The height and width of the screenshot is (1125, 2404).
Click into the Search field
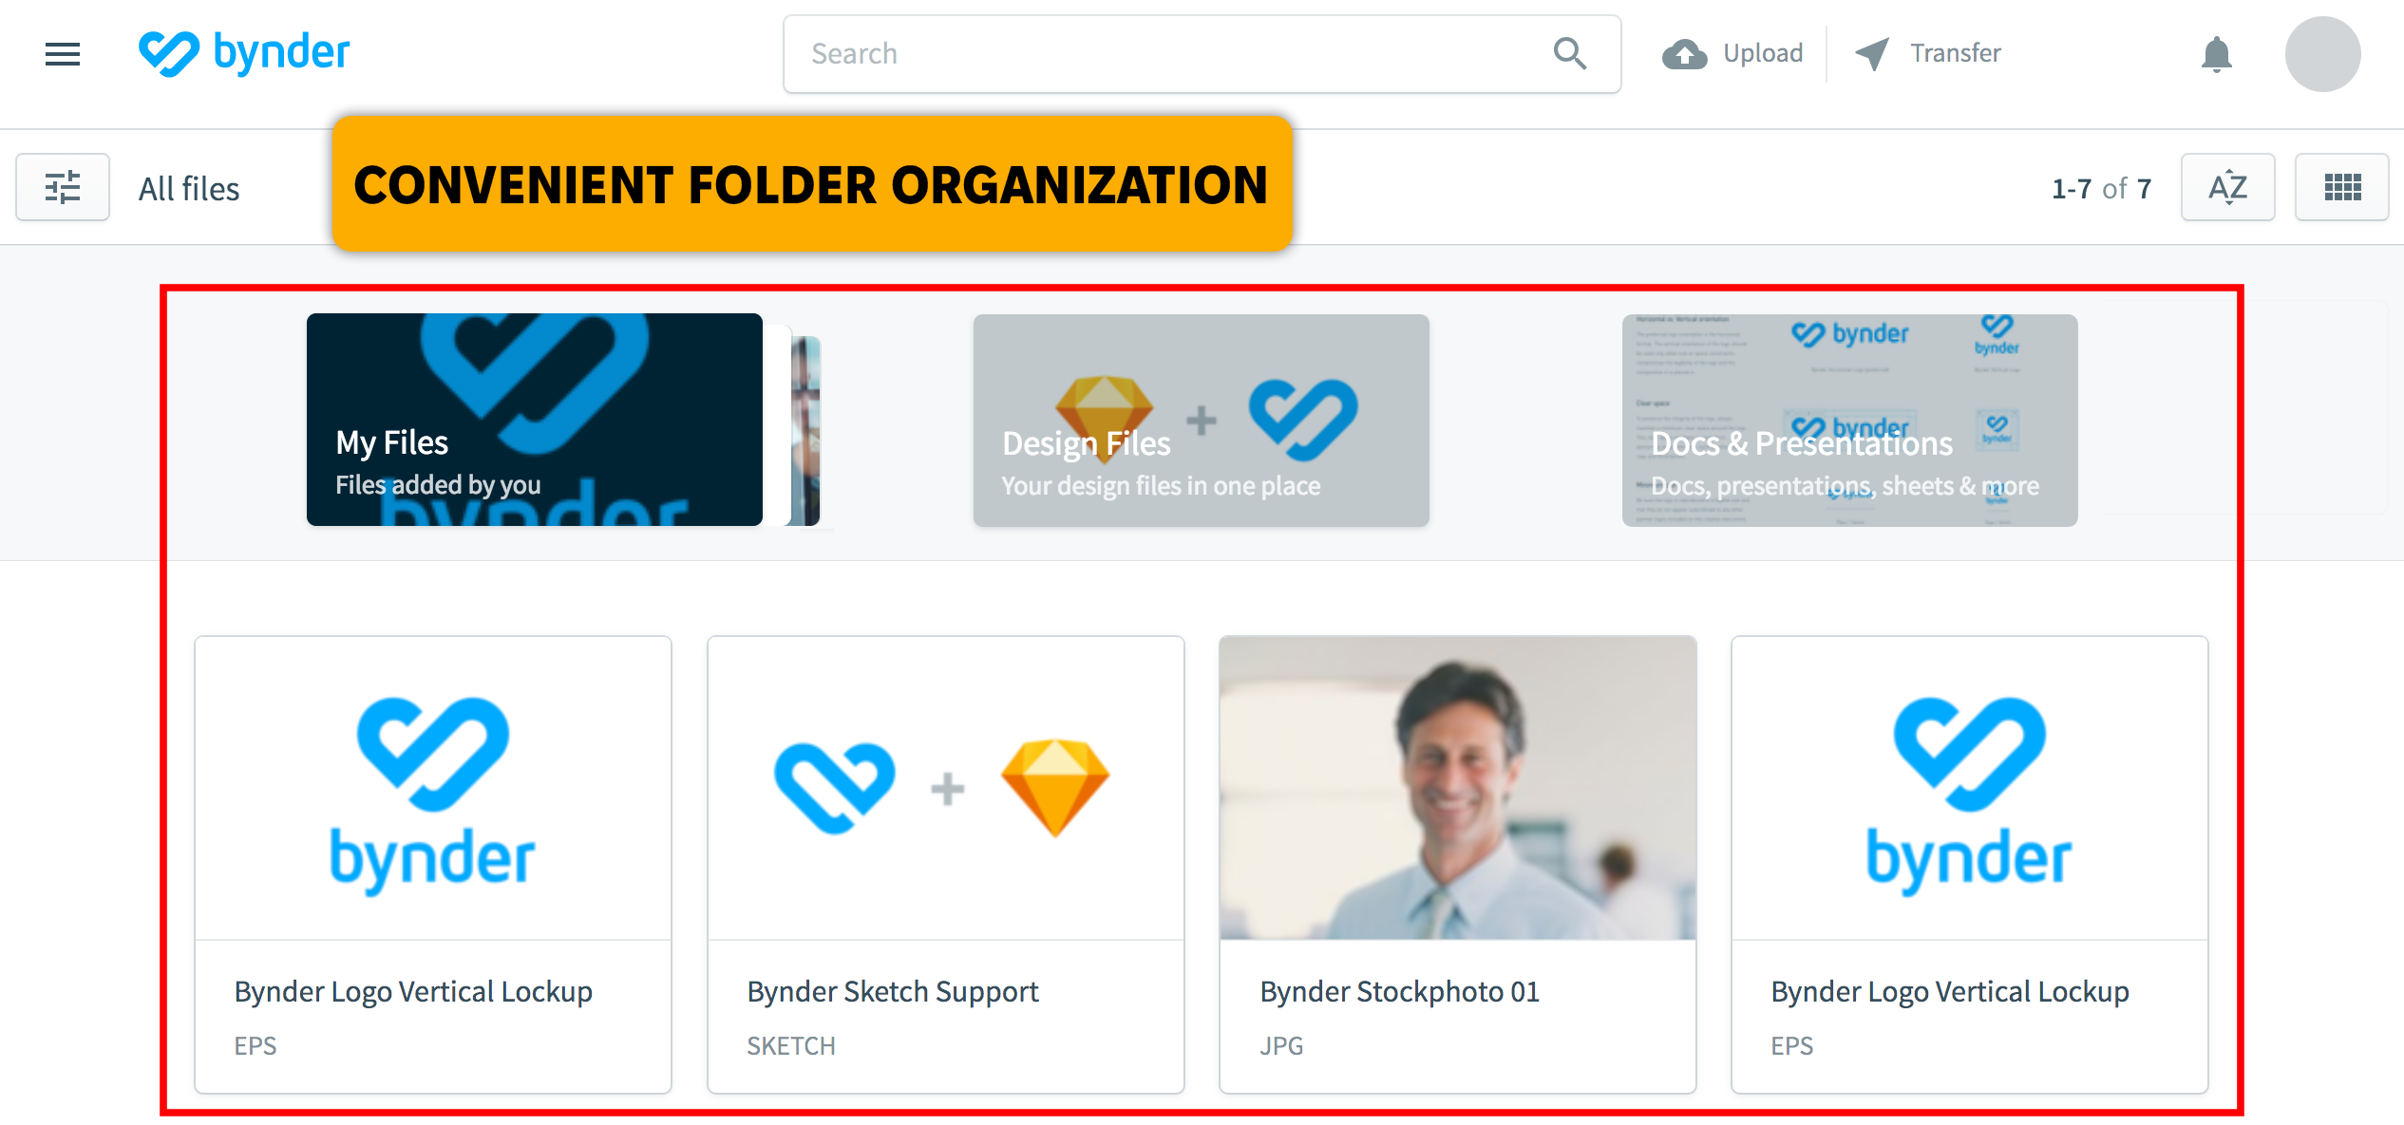coord(1168,54)
